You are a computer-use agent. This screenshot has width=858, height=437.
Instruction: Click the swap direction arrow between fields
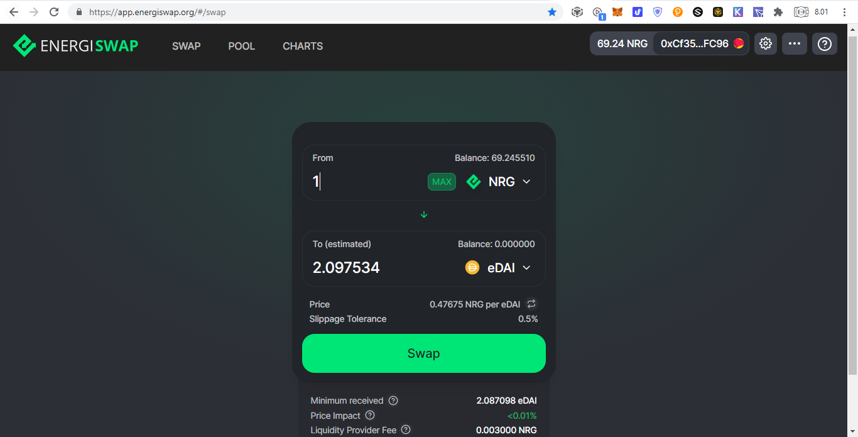point(424,214)
